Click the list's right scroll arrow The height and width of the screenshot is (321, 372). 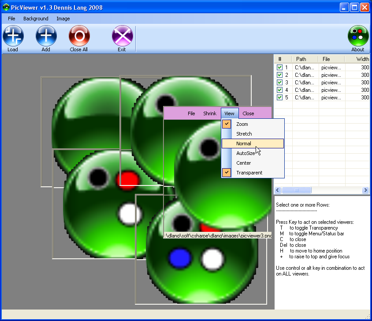[365, 190]
